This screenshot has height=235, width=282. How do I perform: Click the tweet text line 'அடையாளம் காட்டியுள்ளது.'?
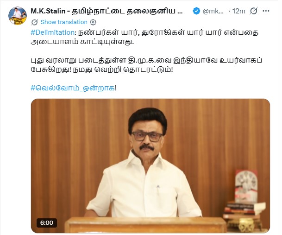pyautogui.click(x=82, y=42)
